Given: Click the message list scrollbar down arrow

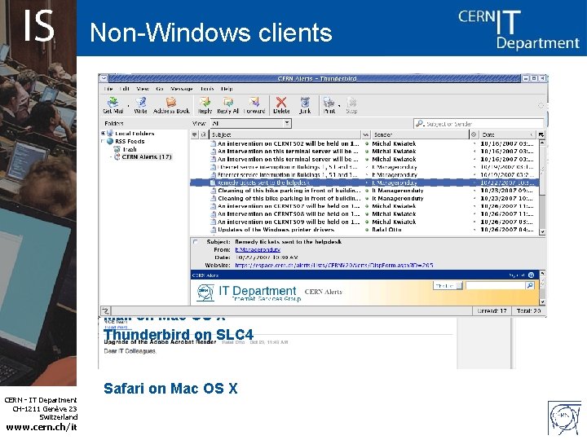Looking at the screenshot, I should [541, 231].
